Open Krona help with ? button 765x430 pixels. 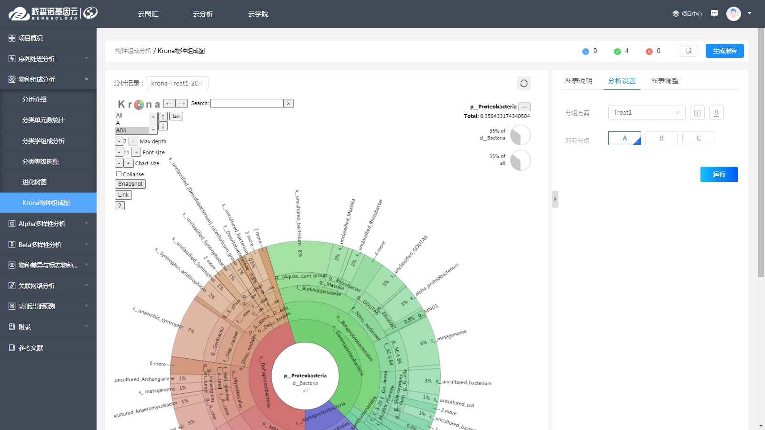pyautogui.click(x=120, y=206)
